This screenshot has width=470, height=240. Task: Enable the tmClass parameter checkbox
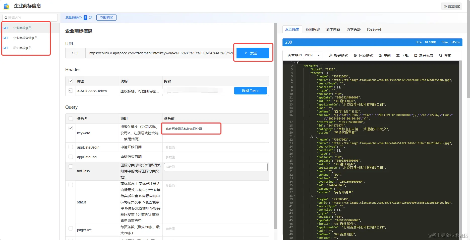(71, 167)
